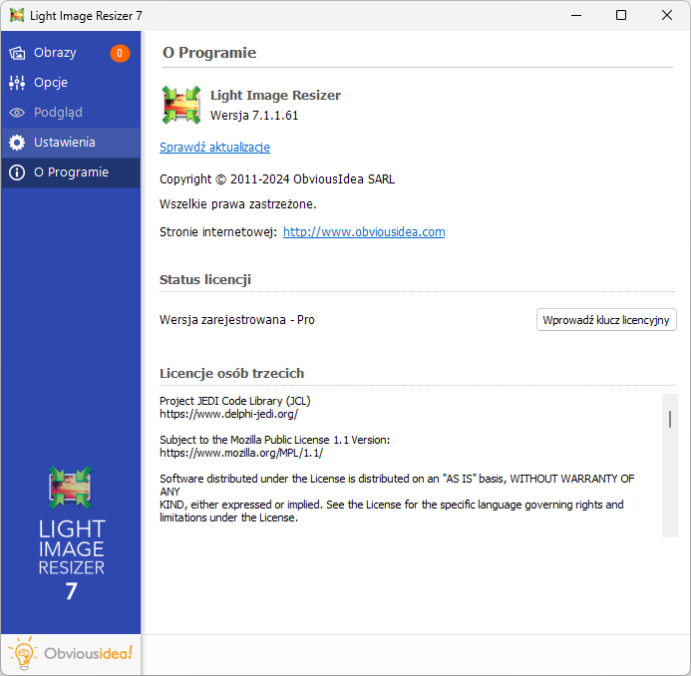Go to Ustawienia settings page
The width and height of the screenshot is (691, 676).
(71, 143)
